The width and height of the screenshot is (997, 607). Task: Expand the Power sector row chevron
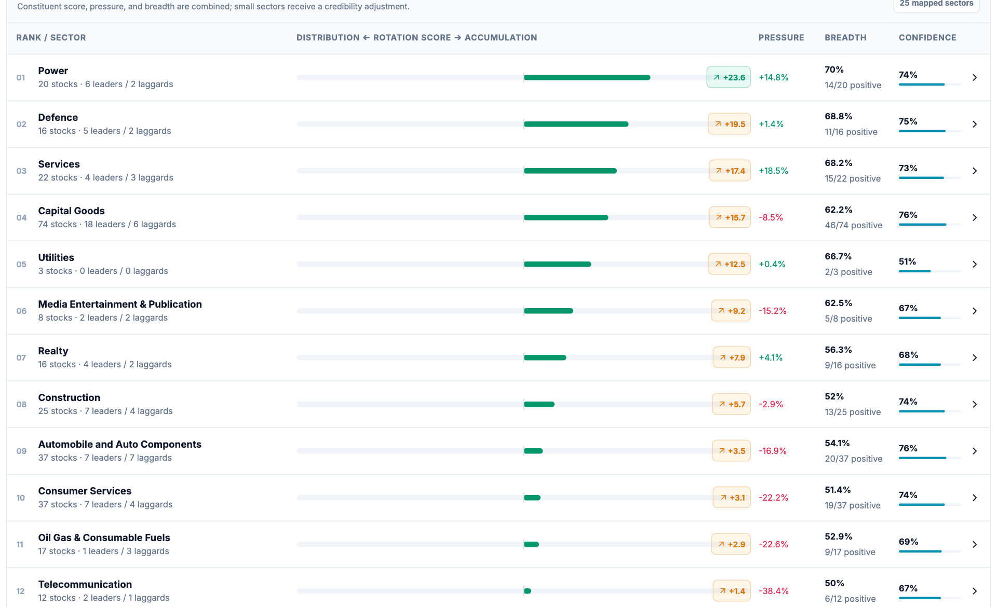click(x=974, y=77)
